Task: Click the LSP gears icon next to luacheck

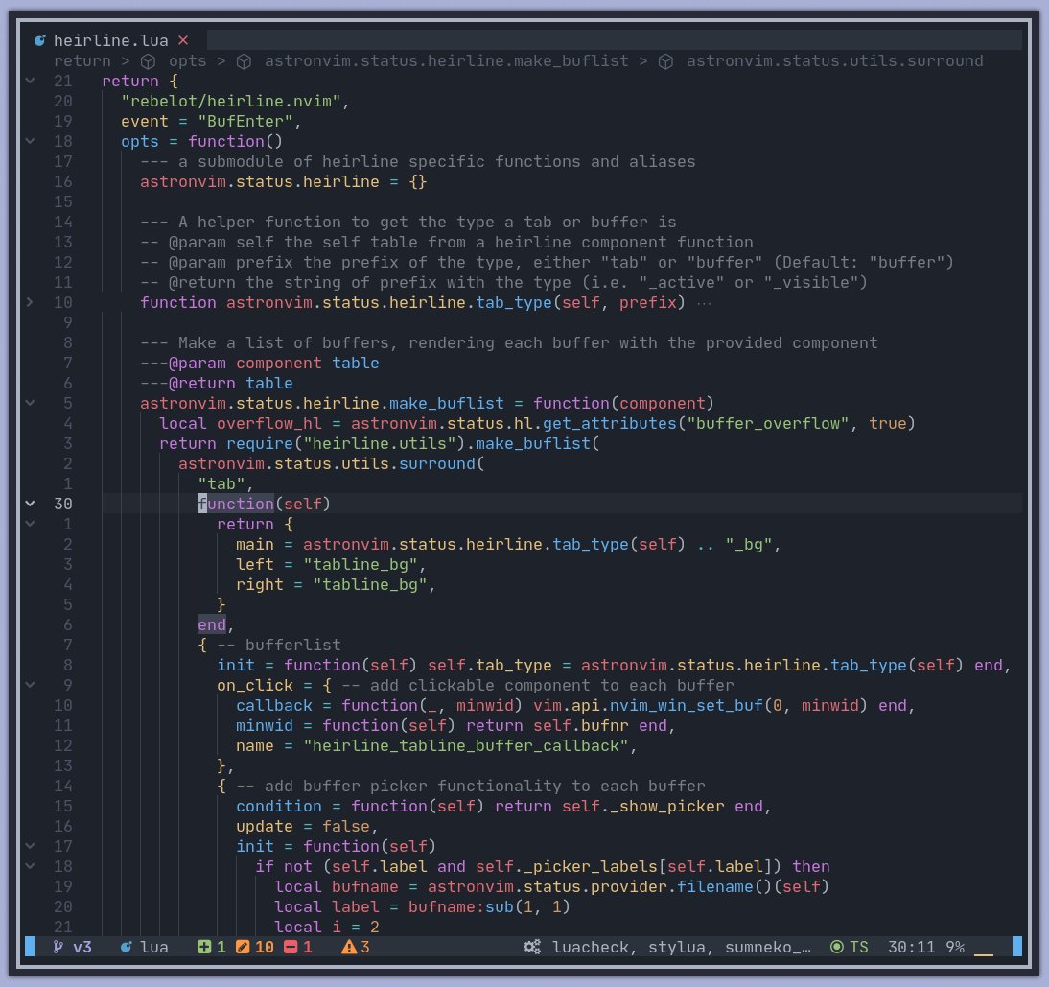Action: click(530, 947)
